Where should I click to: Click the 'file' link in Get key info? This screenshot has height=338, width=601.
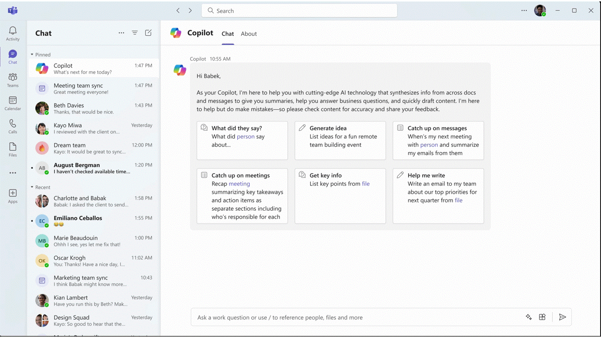pyautogui.click(x=366, y=184)
